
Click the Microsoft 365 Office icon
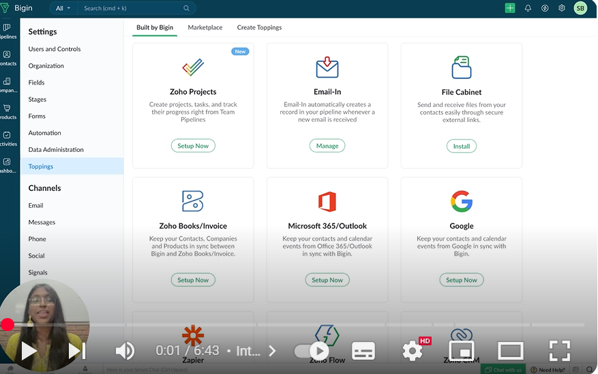pos(327,202)
